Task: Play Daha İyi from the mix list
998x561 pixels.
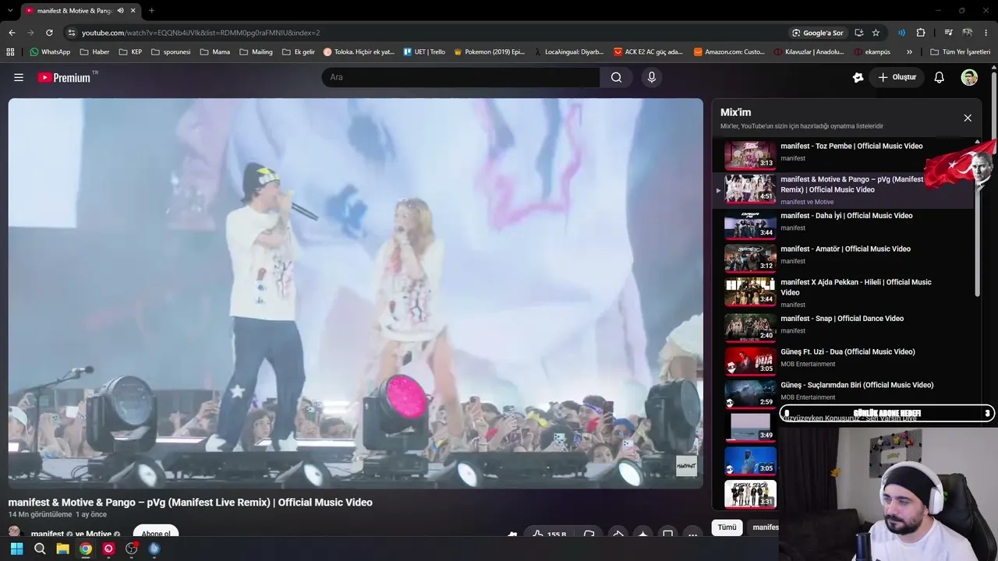Action: click(x=842, y=224)
